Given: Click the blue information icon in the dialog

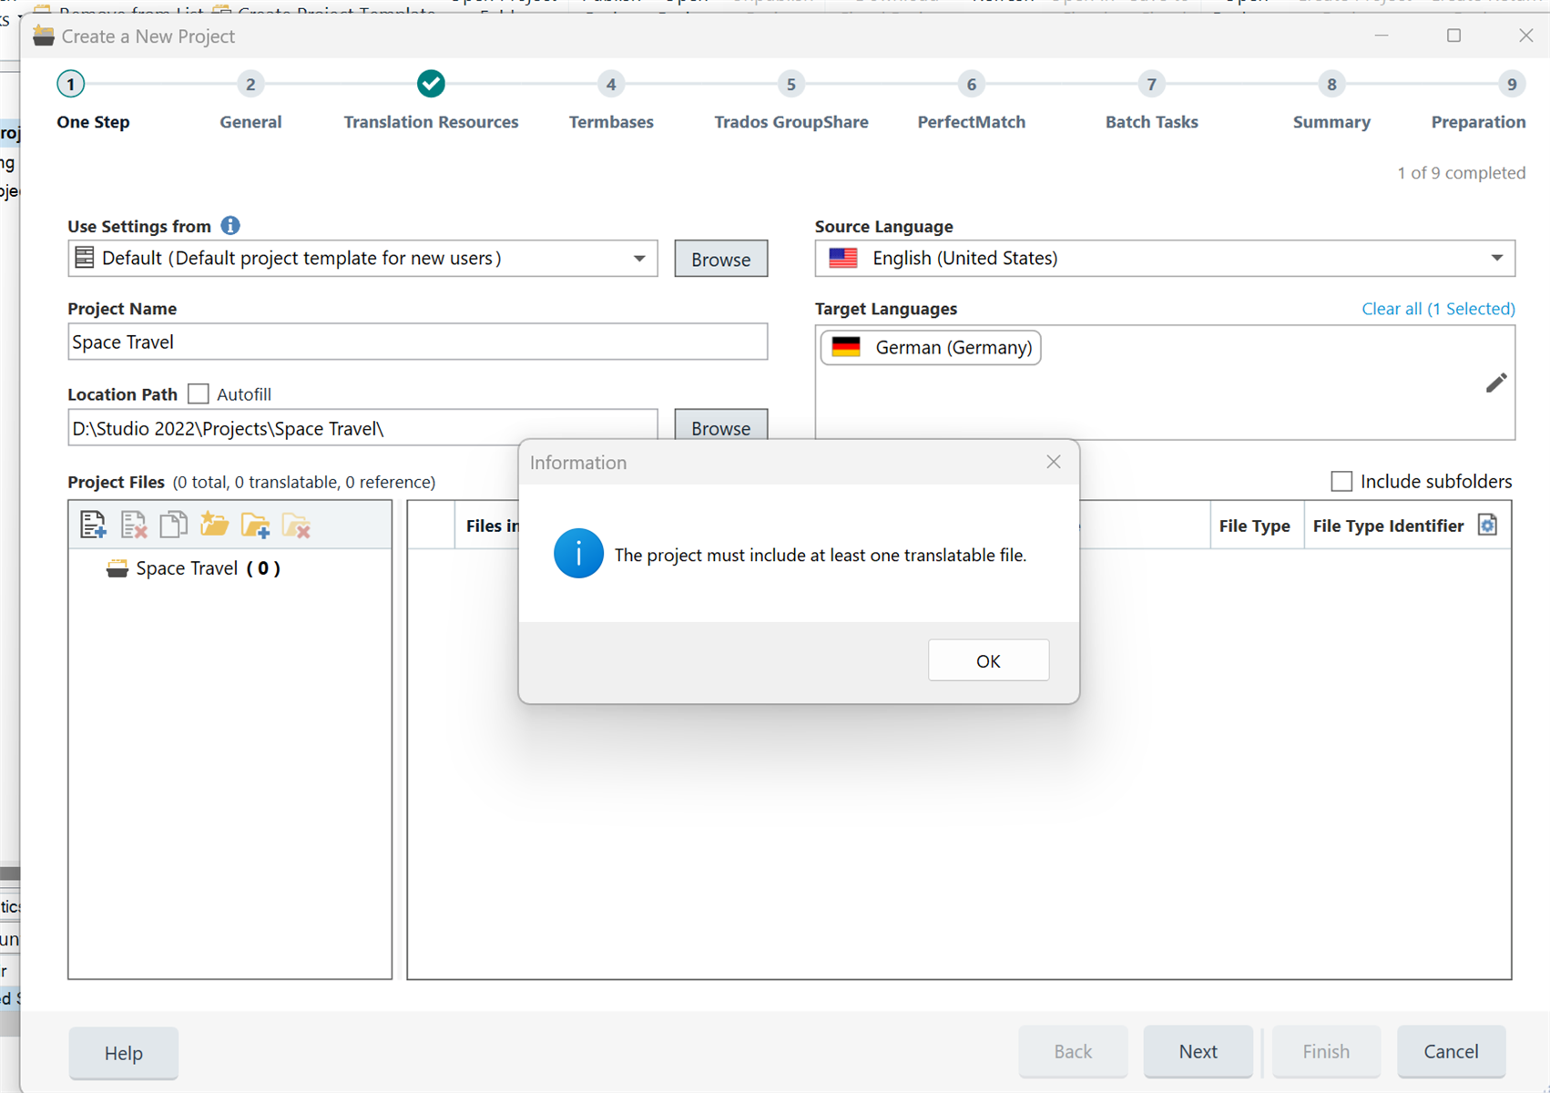Looking at the screenshot, I should coord(578,554).
